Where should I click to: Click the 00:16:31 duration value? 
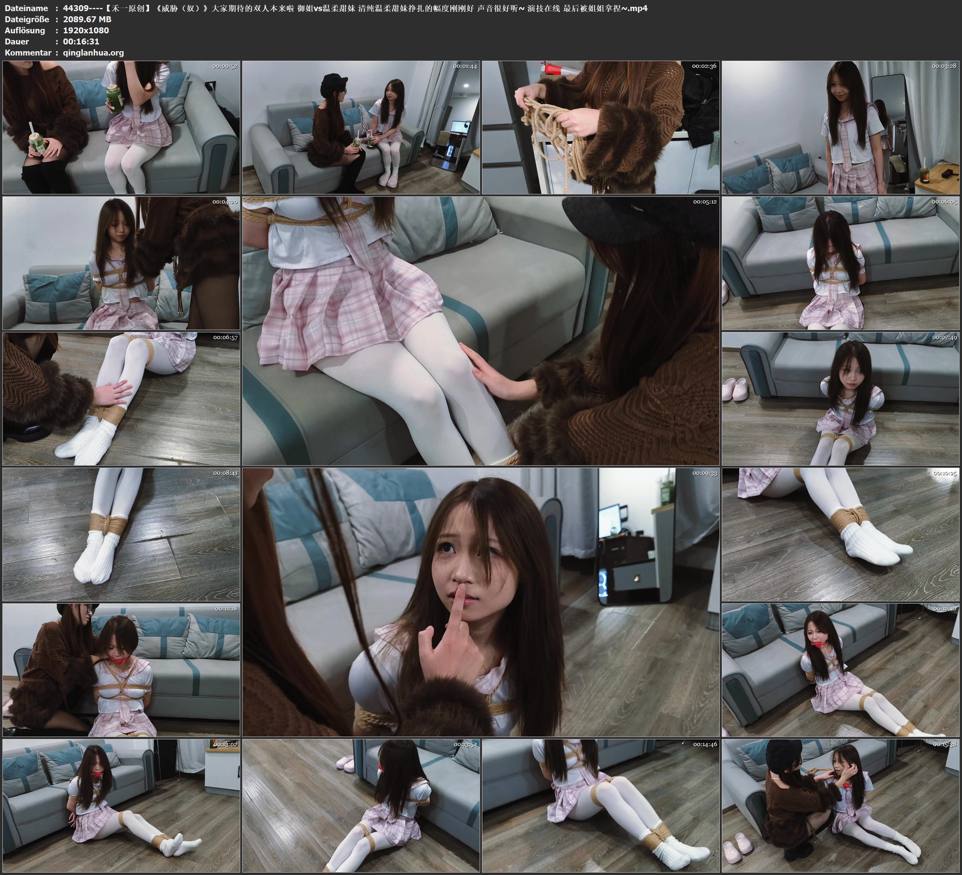click(x=81, y=42)
